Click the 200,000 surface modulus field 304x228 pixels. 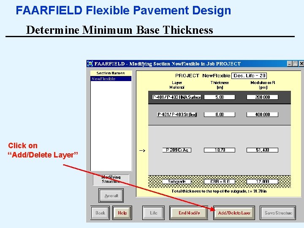262,97
